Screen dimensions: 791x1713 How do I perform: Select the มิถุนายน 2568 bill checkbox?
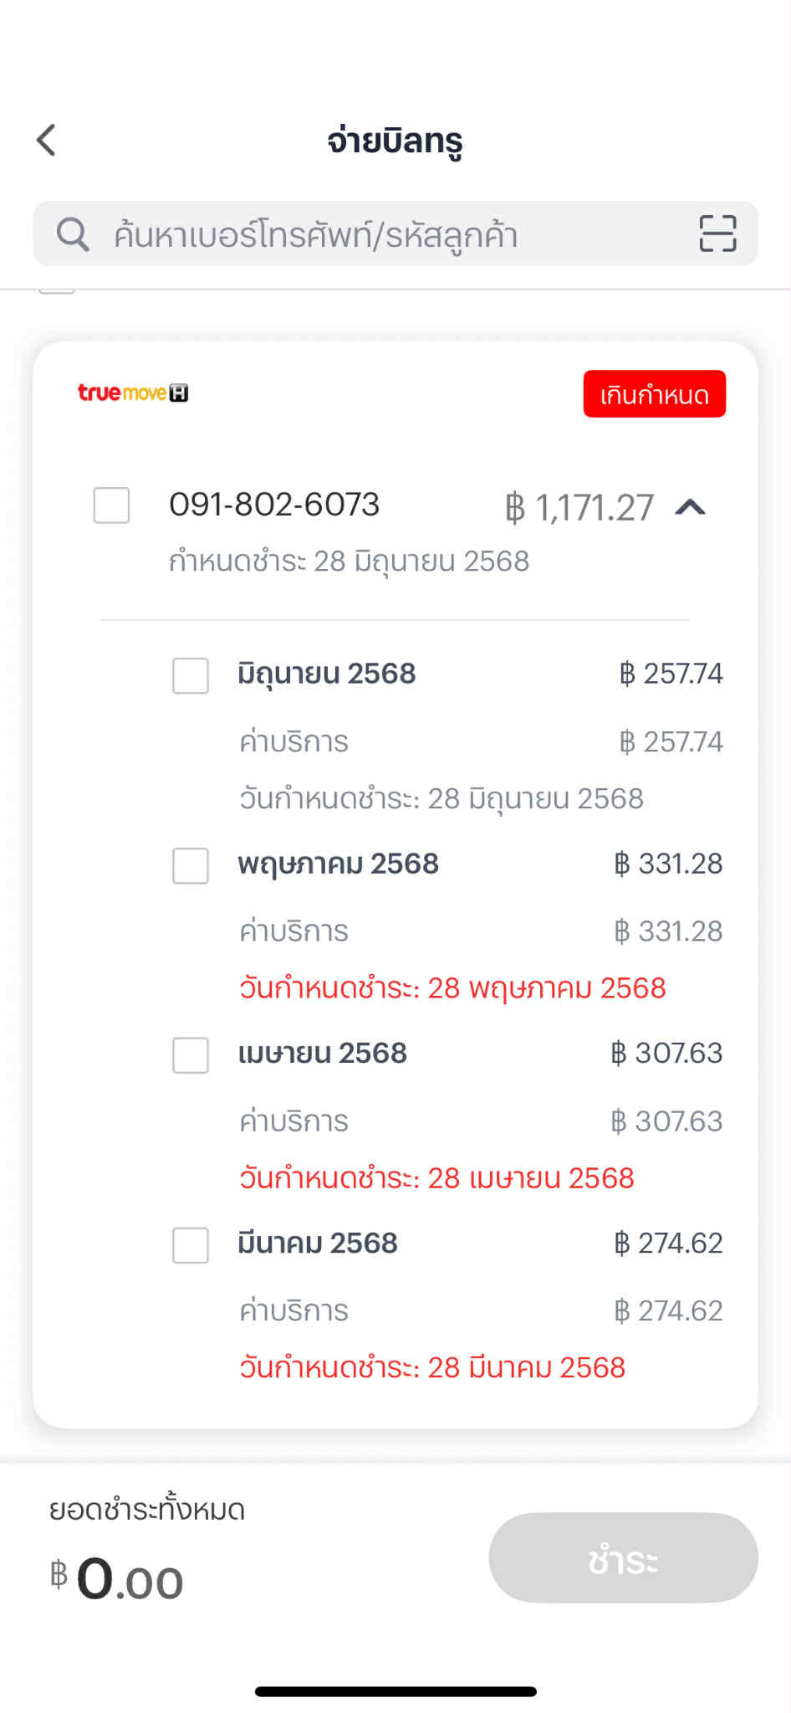pyautogui.click(x=191, y=675)
